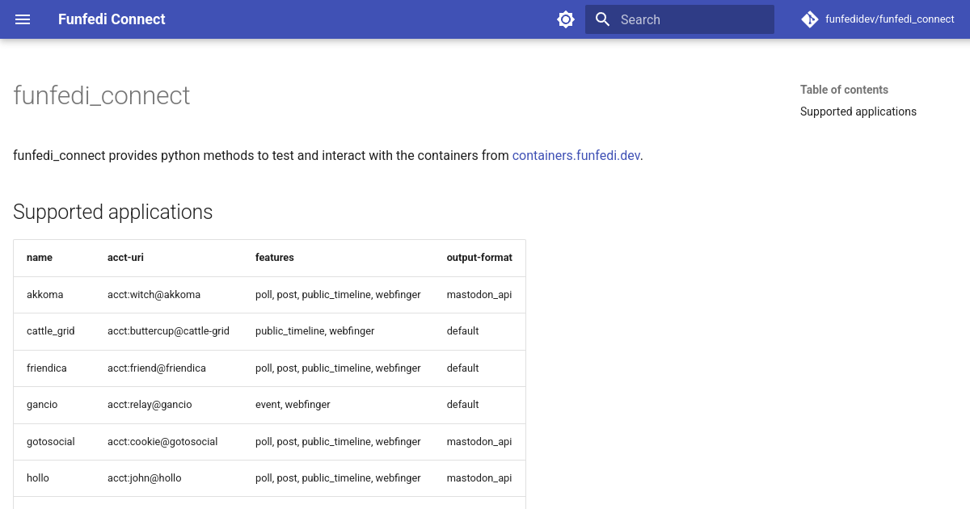The width and height of the screenshot is (970, 509).
Task: Click the gotosocial row features cell
Action: tap(338, 442)
